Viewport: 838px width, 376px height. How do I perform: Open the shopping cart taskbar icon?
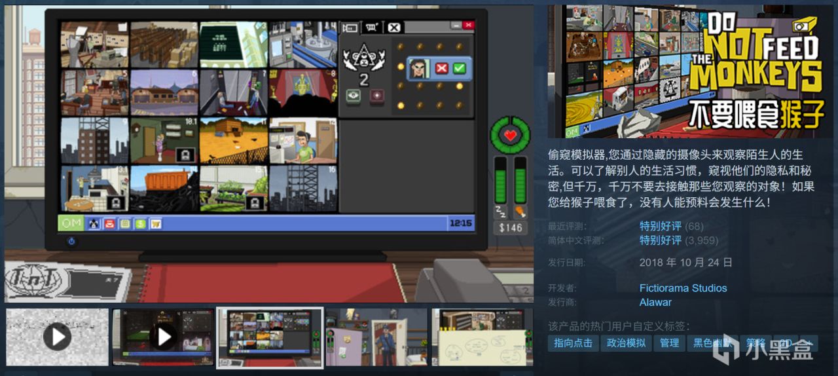click(x=156, y=224)
